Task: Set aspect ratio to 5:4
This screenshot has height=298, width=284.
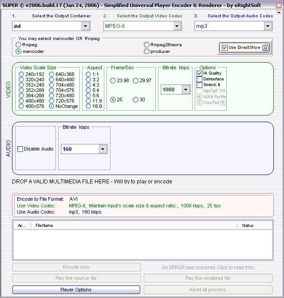Action: click(88, 90)
